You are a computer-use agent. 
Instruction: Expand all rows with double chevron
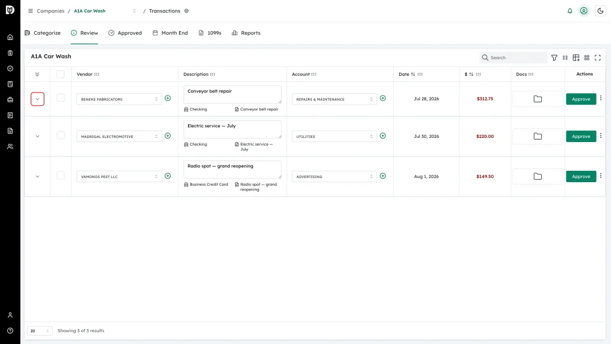(x=38, y=74)
